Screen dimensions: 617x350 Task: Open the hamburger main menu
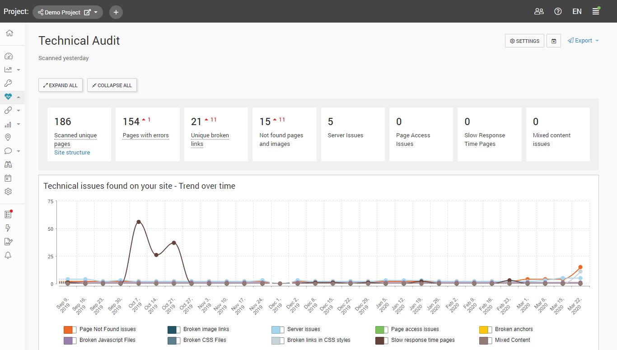[x=596, y=12]
